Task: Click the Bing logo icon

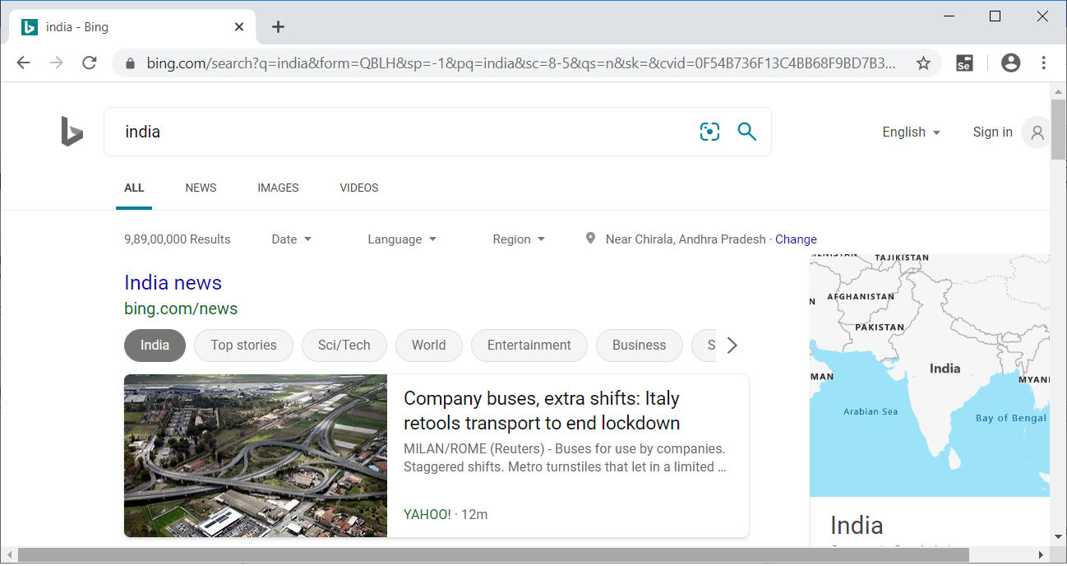Action: (x=72, y=132)
